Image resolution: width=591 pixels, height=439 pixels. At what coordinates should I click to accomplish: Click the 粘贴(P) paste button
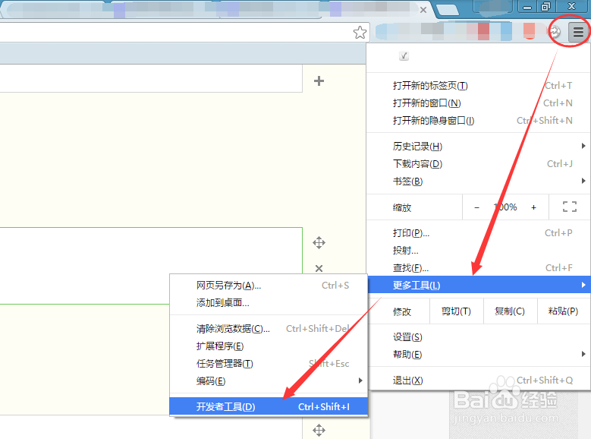[x=564, y=311]
